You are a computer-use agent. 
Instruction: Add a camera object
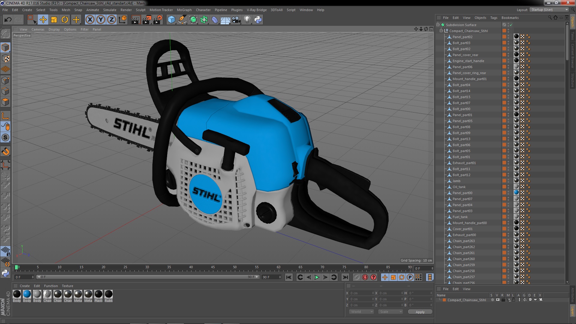pyautogui.click(x=236, y=20)
